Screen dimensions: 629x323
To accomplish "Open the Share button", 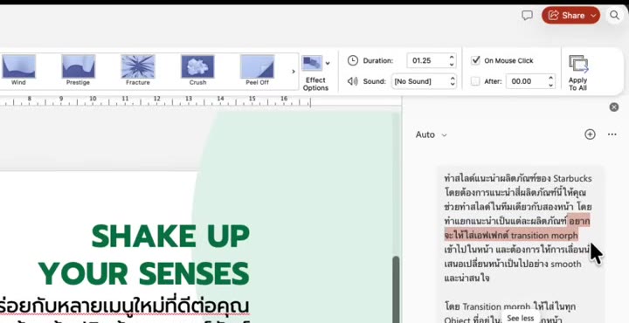I will pyautogui.click(x=570, y=15).
